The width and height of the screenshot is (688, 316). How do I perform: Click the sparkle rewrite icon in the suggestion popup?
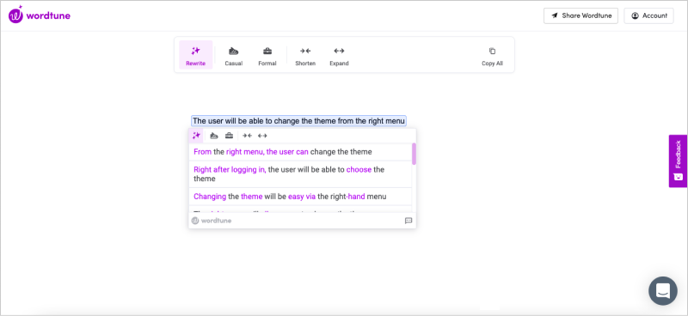click(x=196, y=136)
